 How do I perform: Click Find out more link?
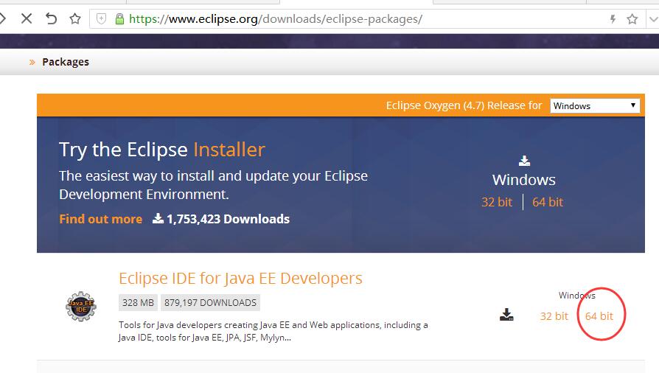click(x=100, y=219)
